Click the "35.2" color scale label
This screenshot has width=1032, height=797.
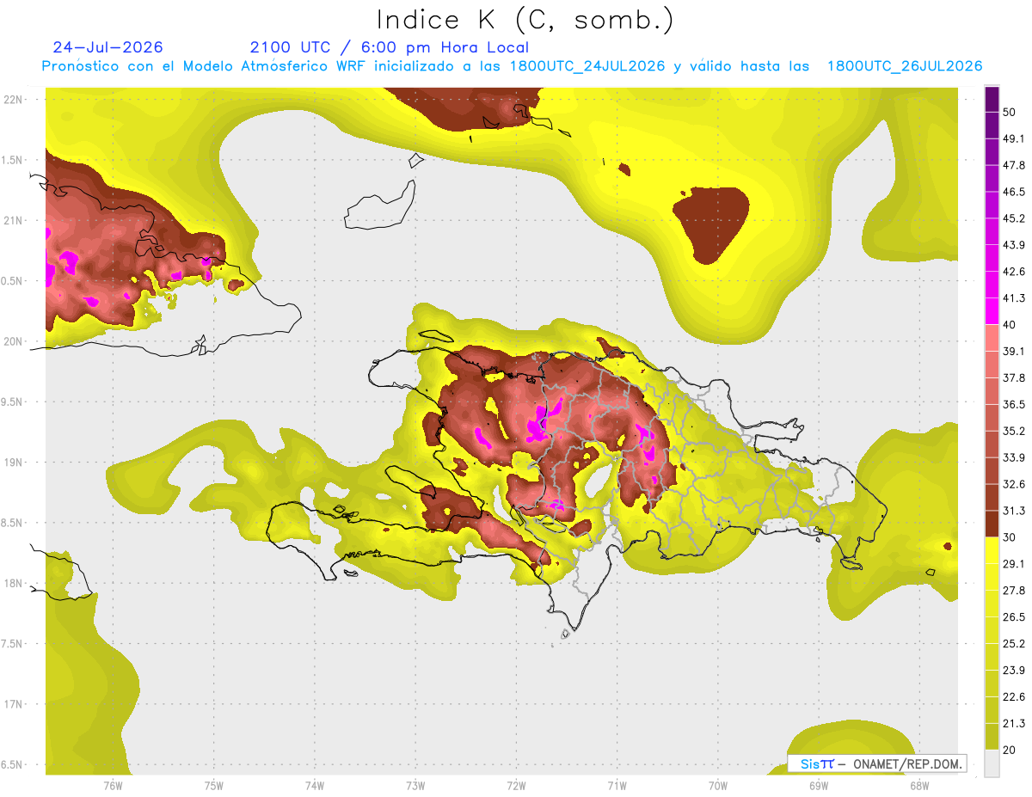[x=1014, y=431]
